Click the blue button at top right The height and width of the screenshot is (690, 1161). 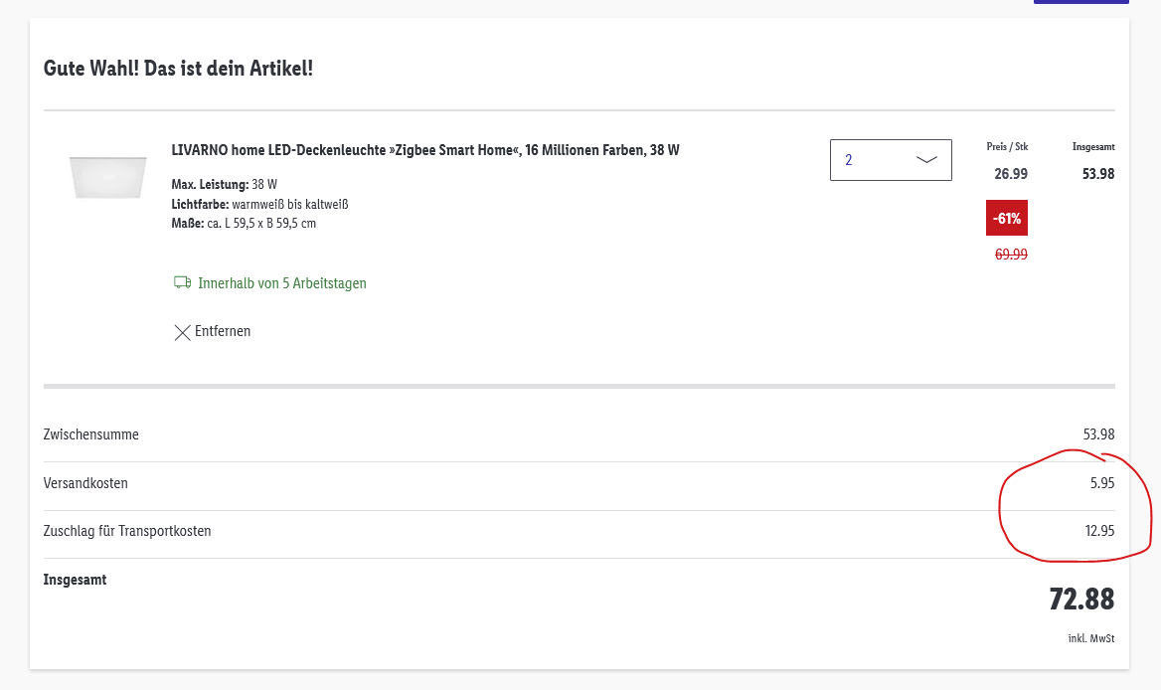tap(1081, 2)
